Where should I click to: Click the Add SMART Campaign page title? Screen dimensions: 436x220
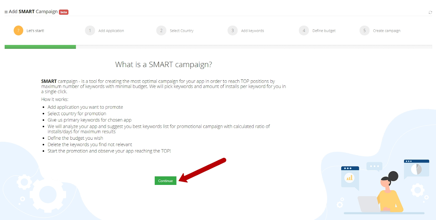pyautogui.click(x=33, y=11)
